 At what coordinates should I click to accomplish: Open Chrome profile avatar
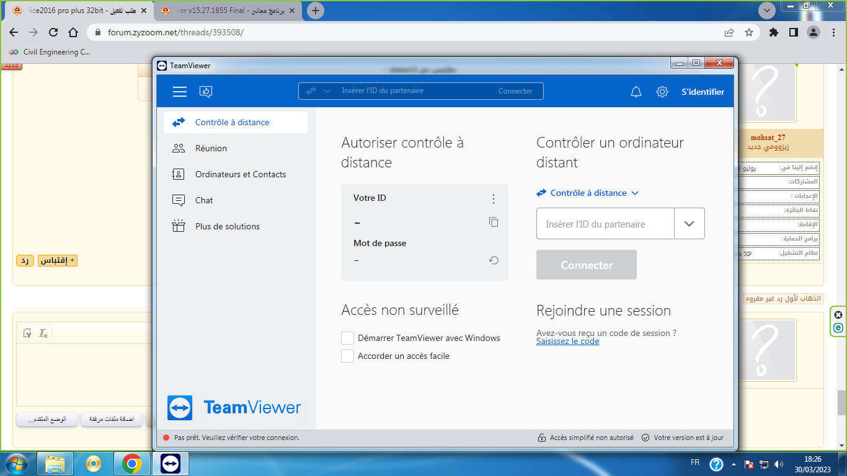tap(814, 32)
